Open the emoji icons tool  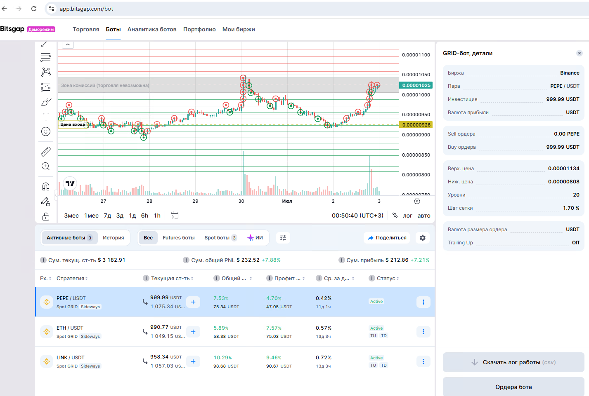click(46, 131)
